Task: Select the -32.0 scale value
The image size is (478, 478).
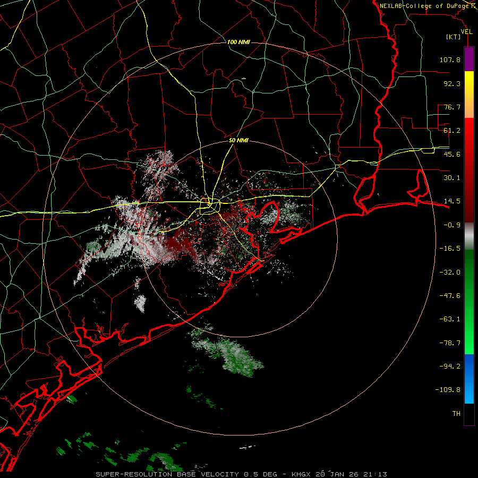Action: [x=450, y=272]
